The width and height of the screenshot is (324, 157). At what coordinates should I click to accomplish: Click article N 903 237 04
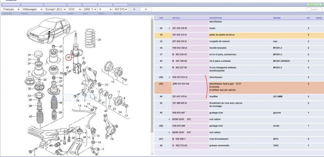coord(179,67)
